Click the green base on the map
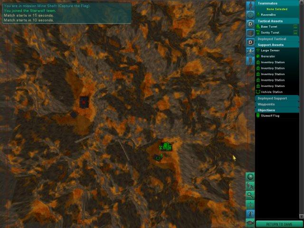Viewport: 304px width, 228px height. coord(166,147)
